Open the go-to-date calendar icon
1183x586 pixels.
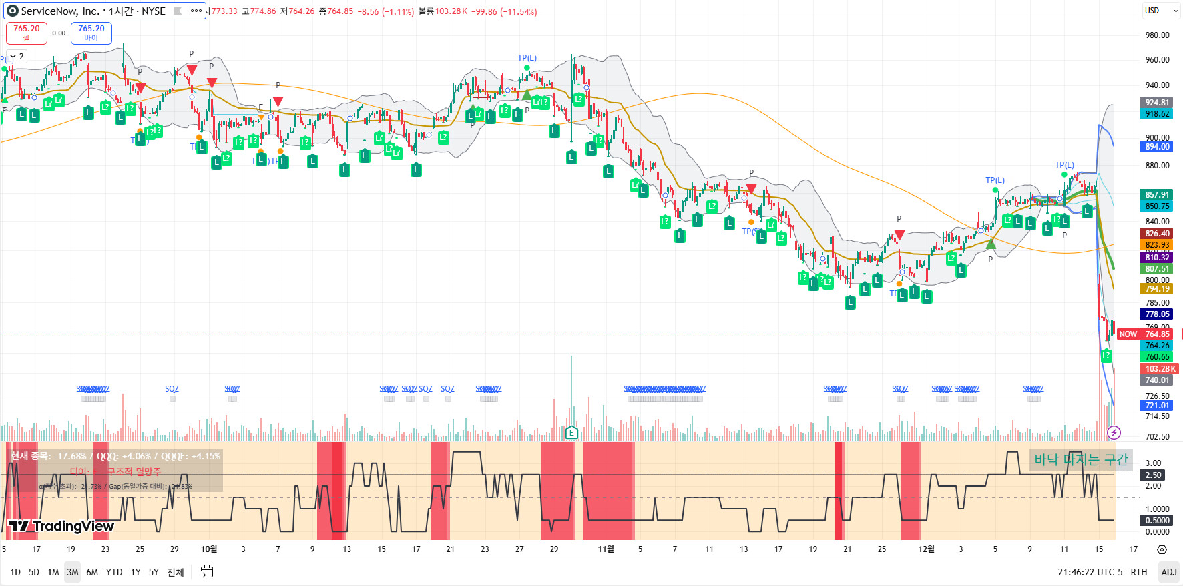[x=207, y=572]
